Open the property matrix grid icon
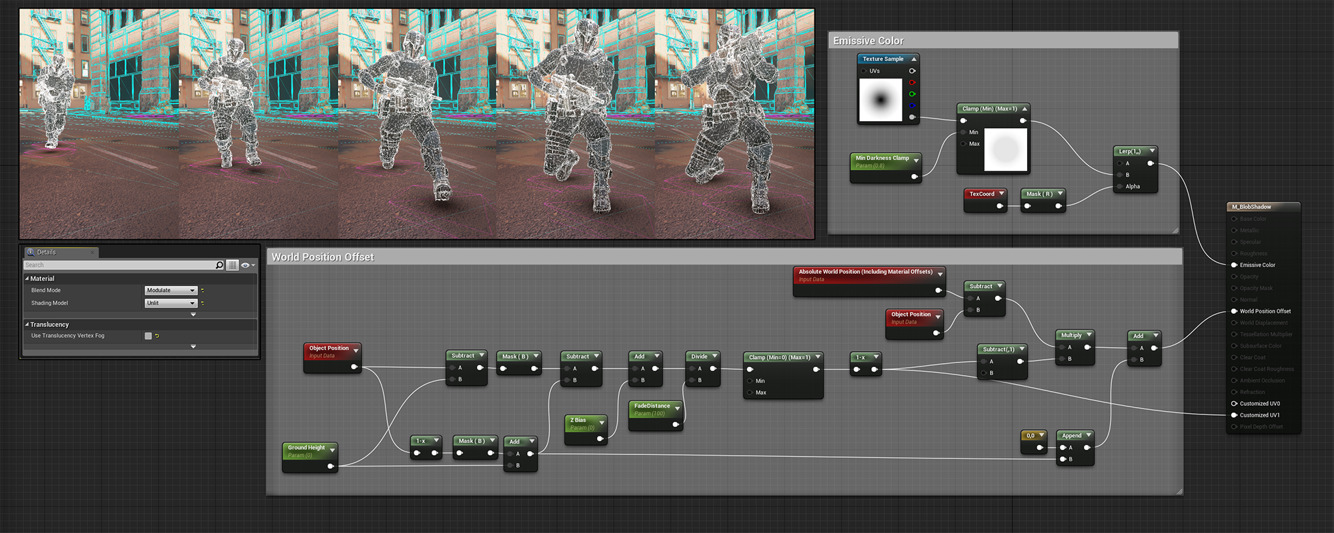The image size is (1334, 533). pos(232,265)
